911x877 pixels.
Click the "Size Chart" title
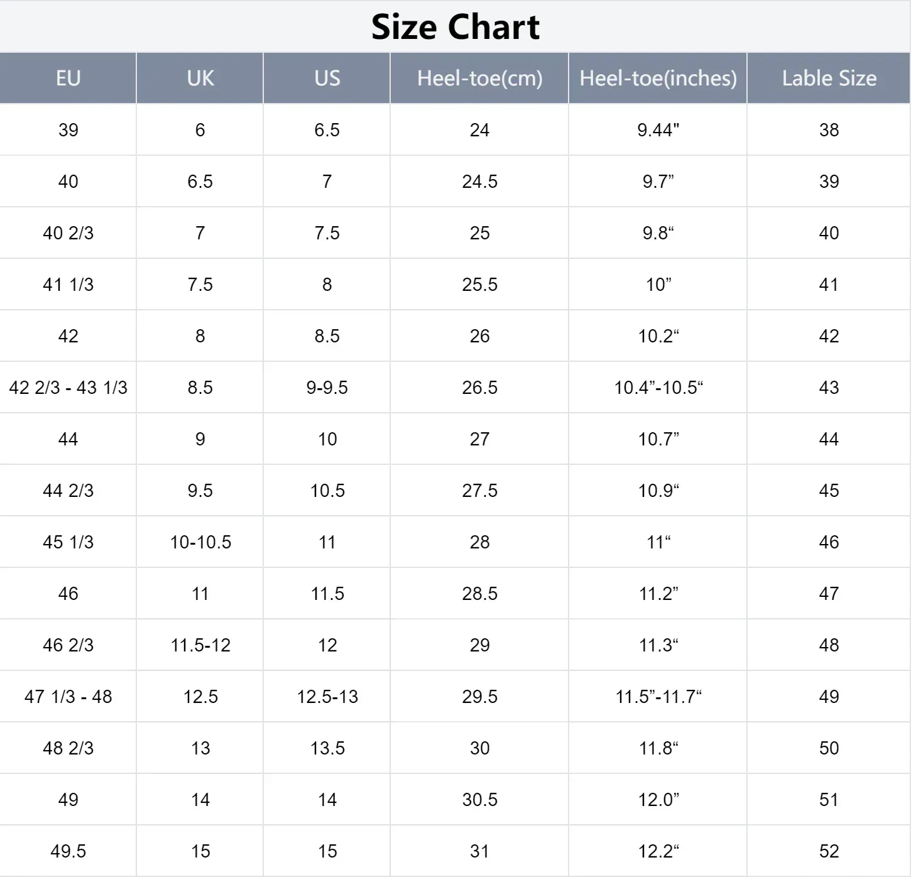click(455, 27)
